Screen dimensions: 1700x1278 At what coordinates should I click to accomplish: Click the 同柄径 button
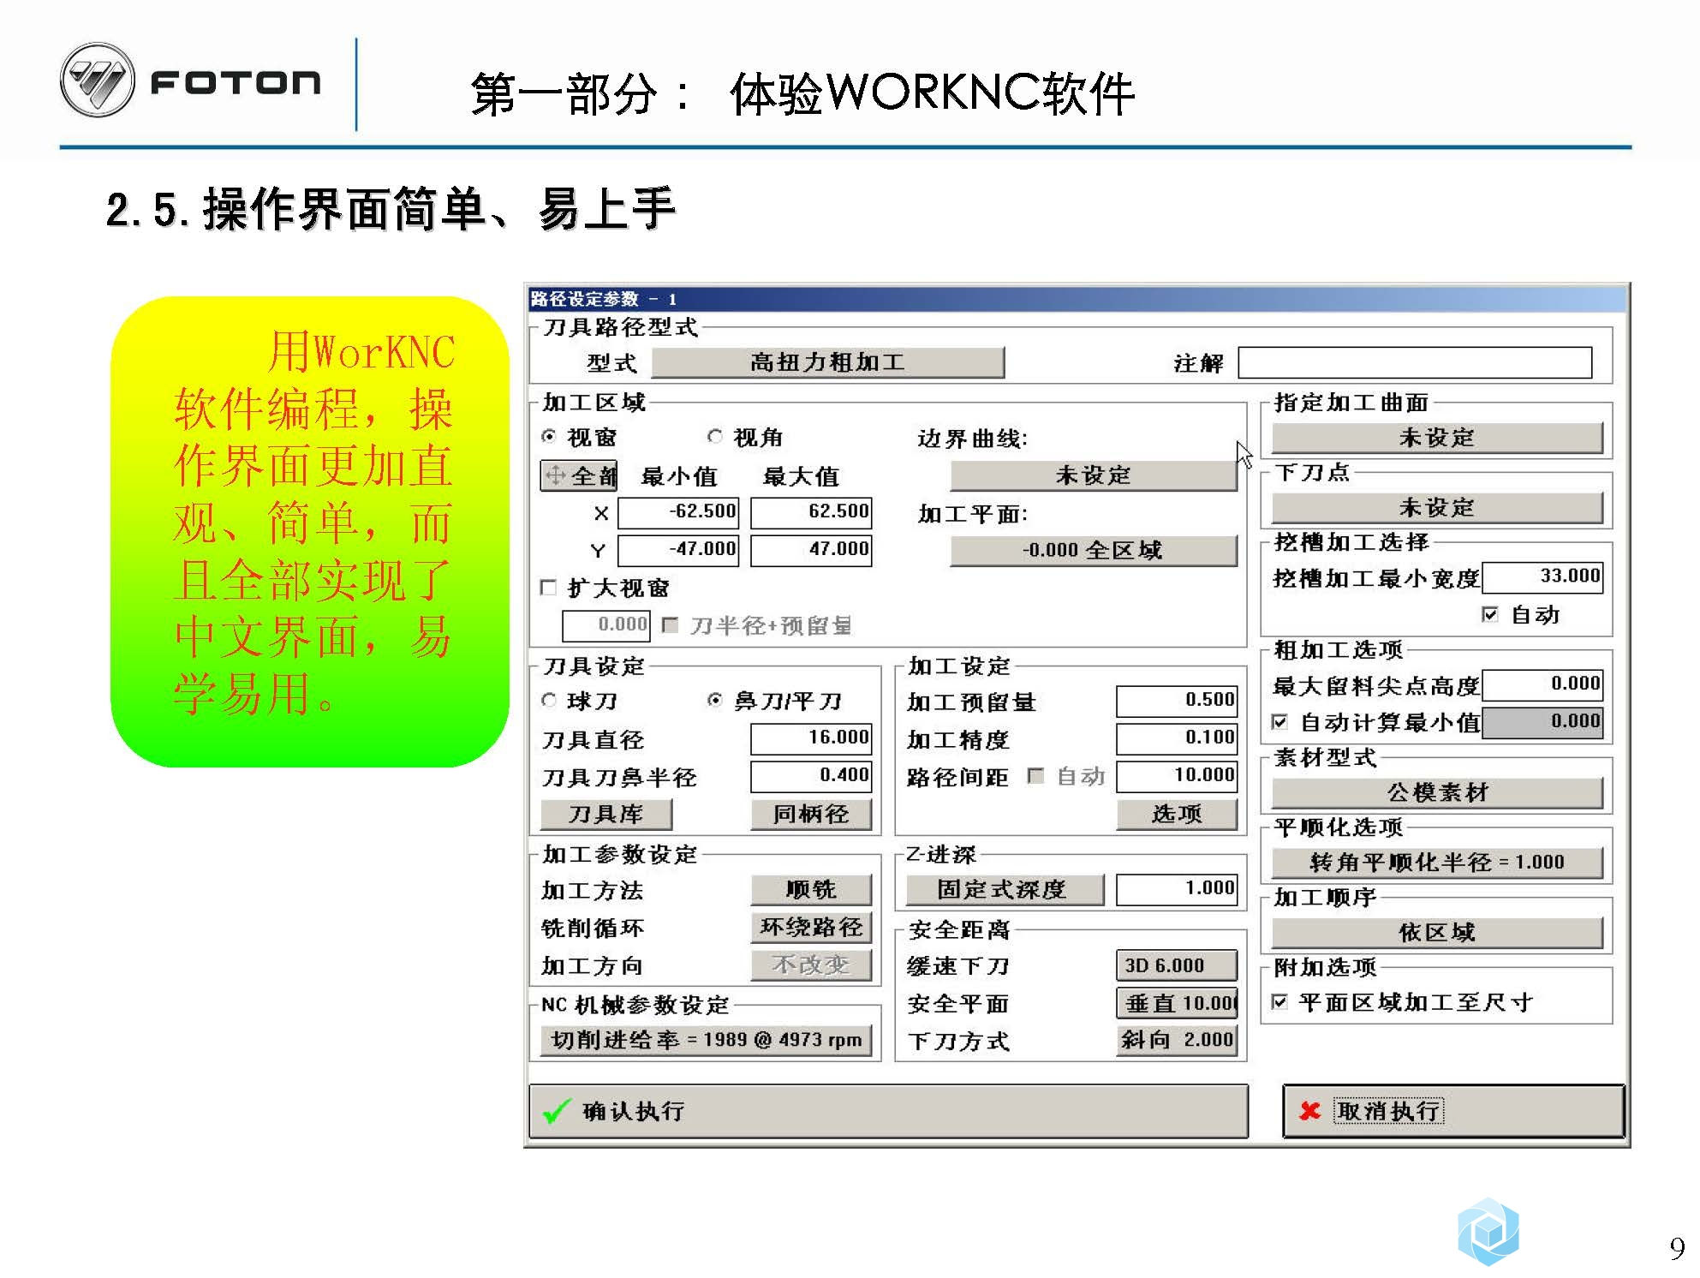pyautogui.click(x=811, y=814)
